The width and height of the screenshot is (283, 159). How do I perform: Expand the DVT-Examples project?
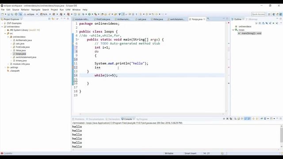2,23
